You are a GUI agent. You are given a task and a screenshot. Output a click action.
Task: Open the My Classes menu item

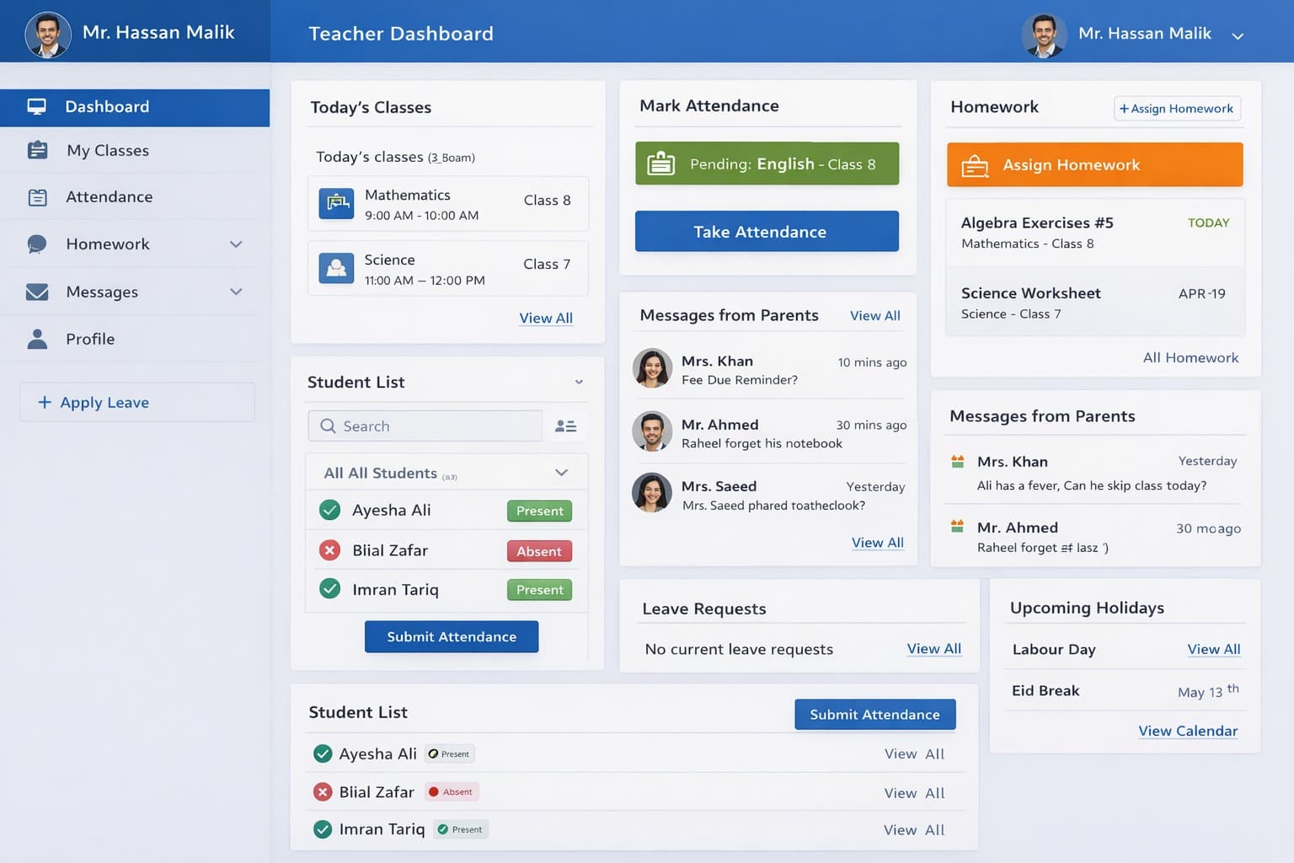pos(108,151)
